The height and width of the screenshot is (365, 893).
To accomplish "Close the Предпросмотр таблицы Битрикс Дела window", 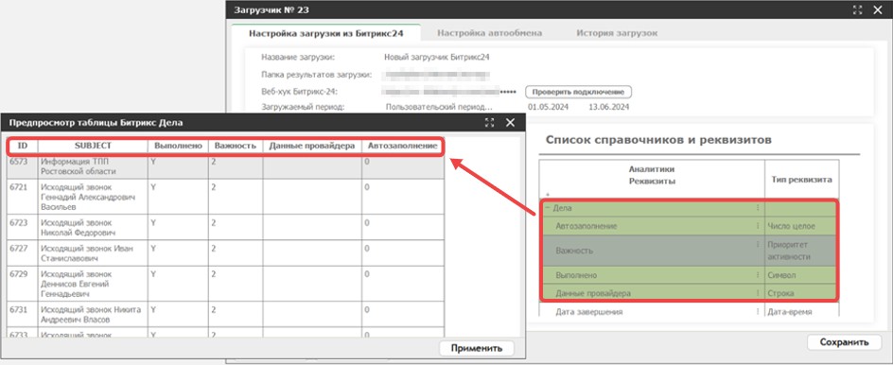I will point(510,122).
